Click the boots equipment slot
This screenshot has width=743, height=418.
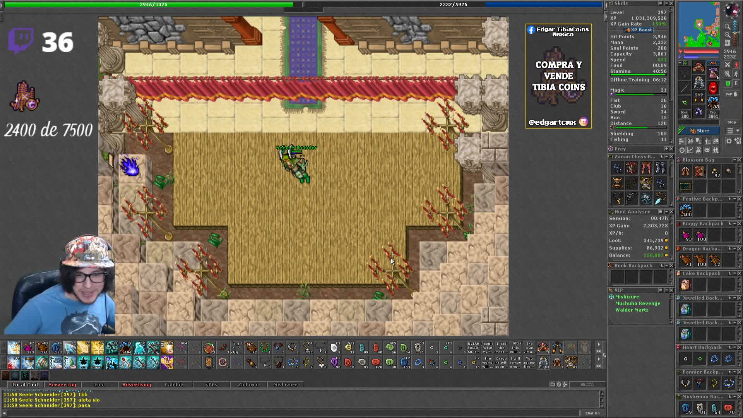(x=699, y=112)
